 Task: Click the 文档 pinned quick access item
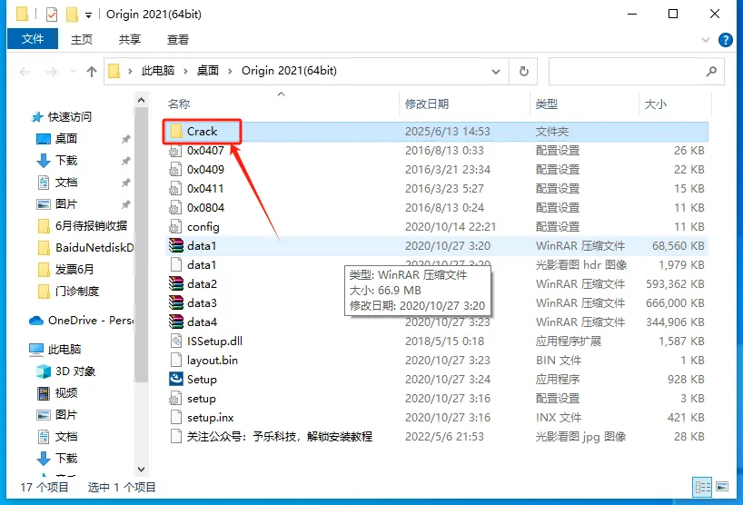pyautogui.click(x=57, y=183)
